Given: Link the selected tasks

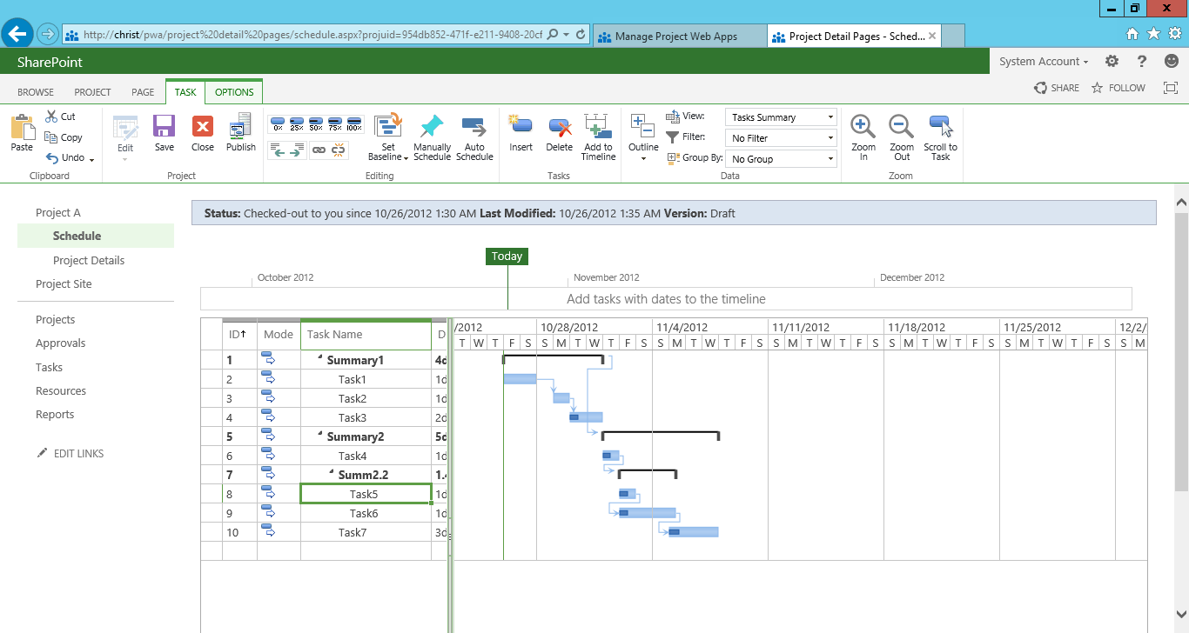Looking at the screenshot, I should (319, 150).
